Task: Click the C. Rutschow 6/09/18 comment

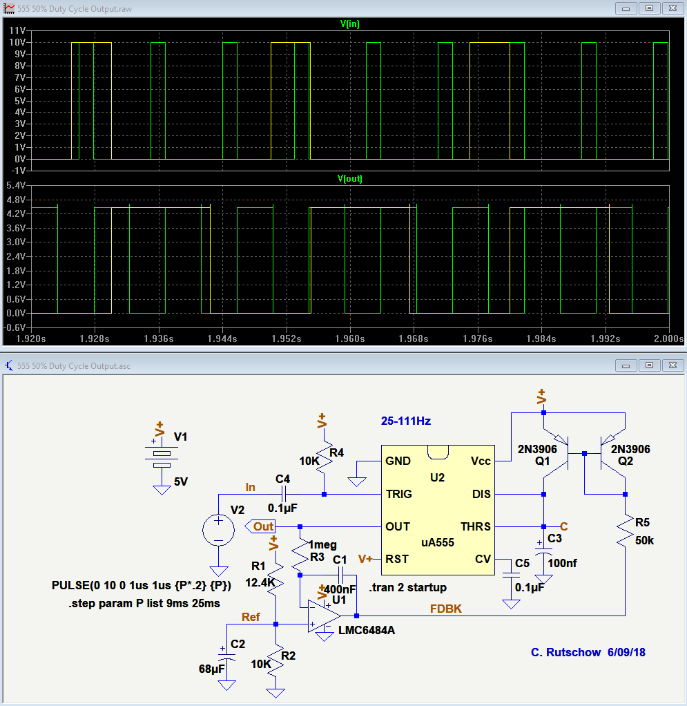Action: [x=588, y=652]
